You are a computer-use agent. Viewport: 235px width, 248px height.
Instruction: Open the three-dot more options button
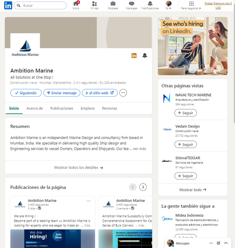point(123,93)
